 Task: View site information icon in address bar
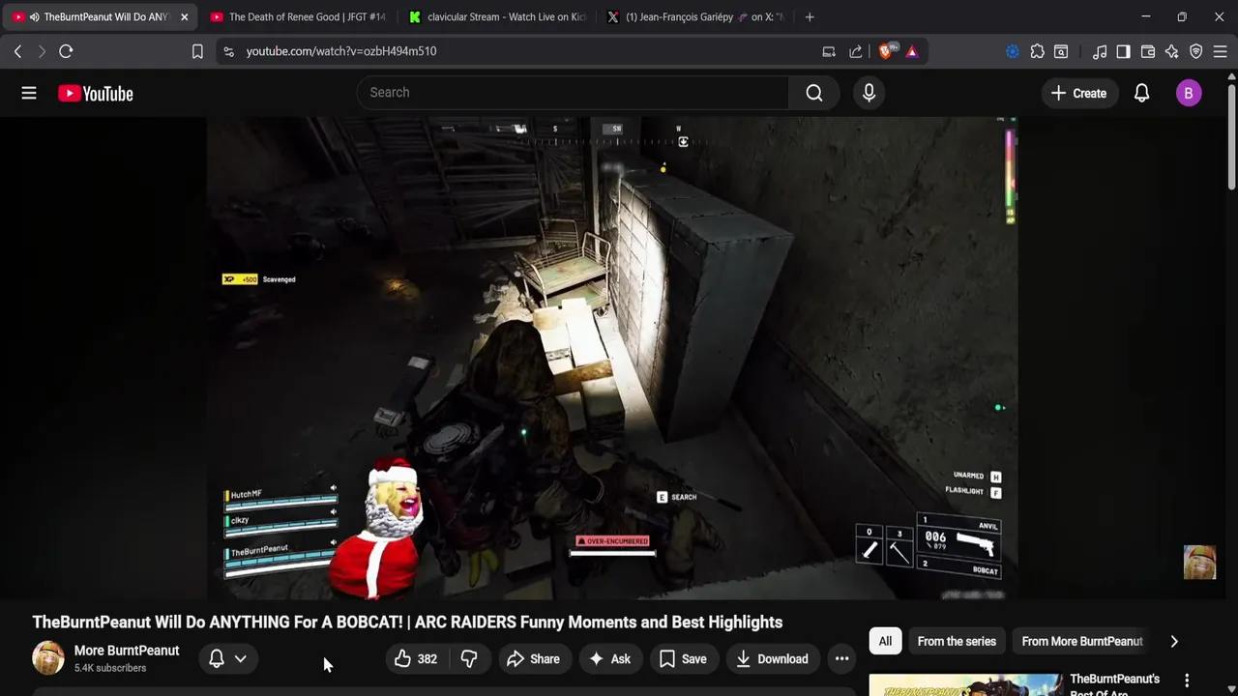228,51
